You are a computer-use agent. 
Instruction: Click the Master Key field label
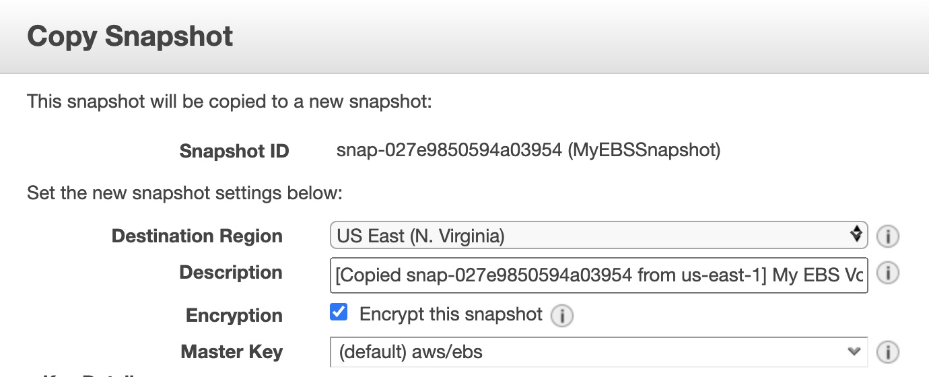(232, 352)
